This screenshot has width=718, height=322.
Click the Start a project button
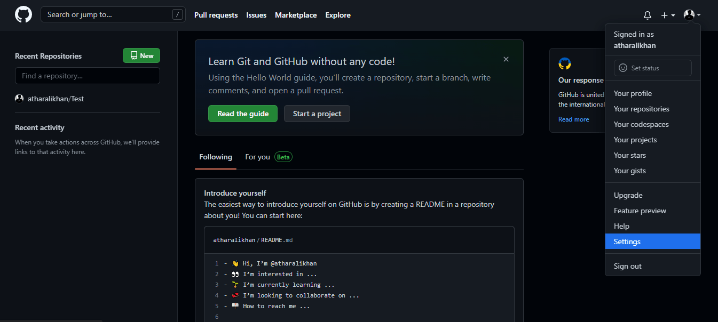(317, 114)
